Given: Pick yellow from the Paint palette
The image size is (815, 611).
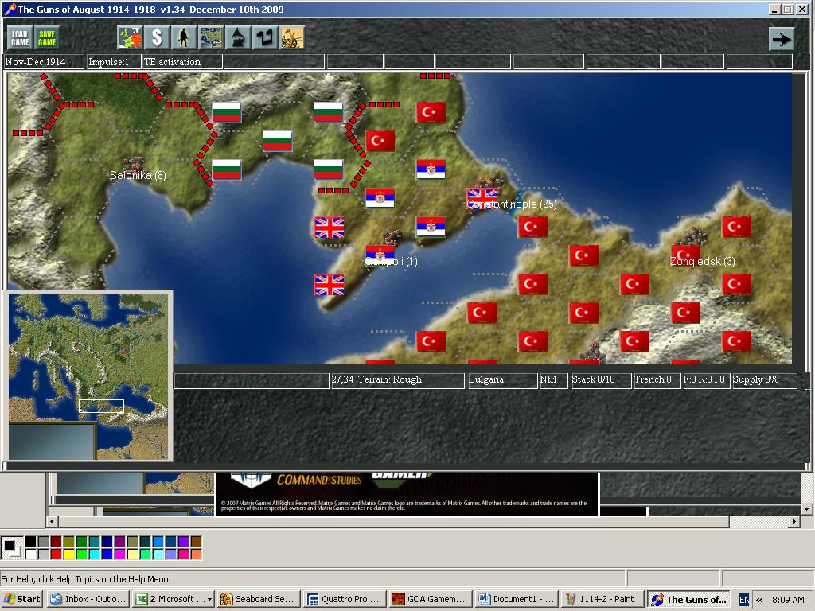Looking at the screenshot, I should coord(68,555).
